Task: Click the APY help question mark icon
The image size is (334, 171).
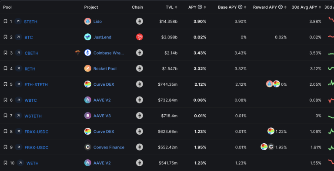Action: [x=200, y=7]
